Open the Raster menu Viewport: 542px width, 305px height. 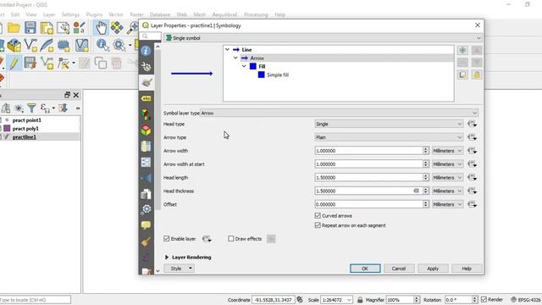tap(136, 14)
